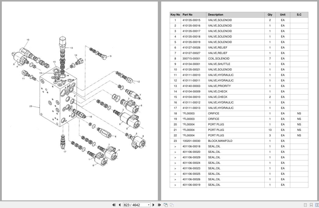Select part number 410135-00019
Image resolution: width=319 pixels, height=208 pixels.
[x=191, y=42]
